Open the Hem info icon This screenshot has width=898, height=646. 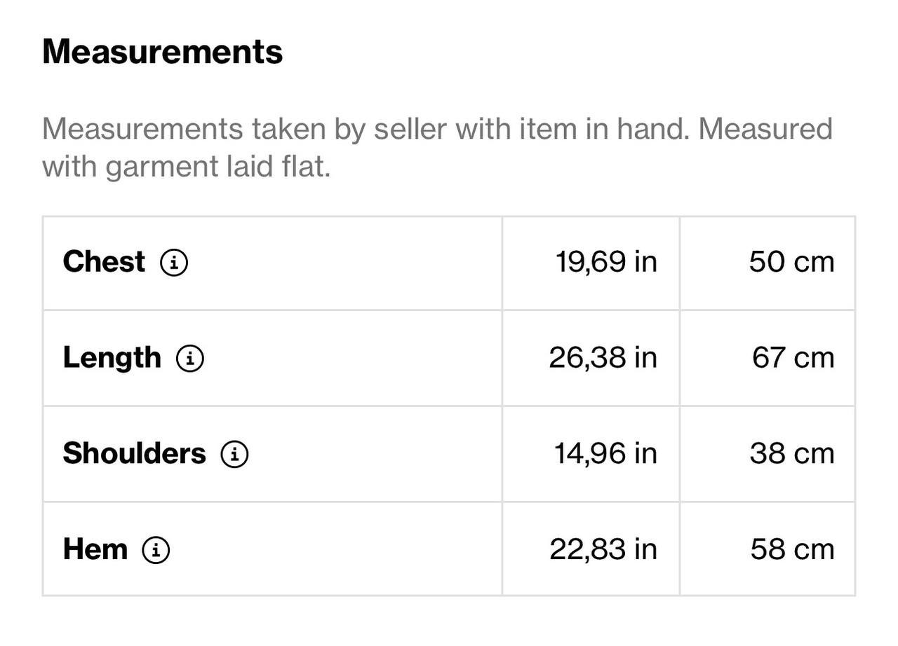pyautogui.click(x=156, y=550)
